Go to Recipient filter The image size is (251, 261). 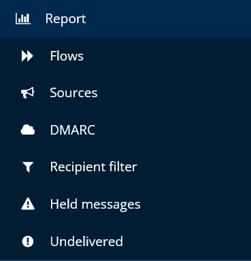(125, 167)
